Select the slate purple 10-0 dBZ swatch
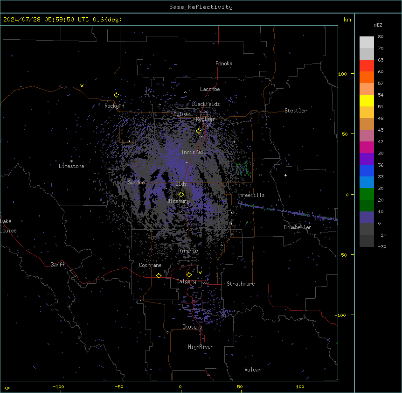402x393 pixels. tap(367, 218)
